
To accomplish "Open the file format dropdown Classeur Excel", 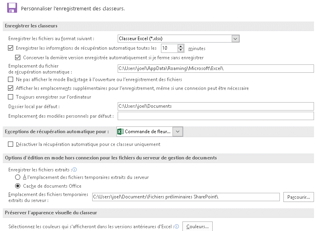I will [x=178, y=39].
